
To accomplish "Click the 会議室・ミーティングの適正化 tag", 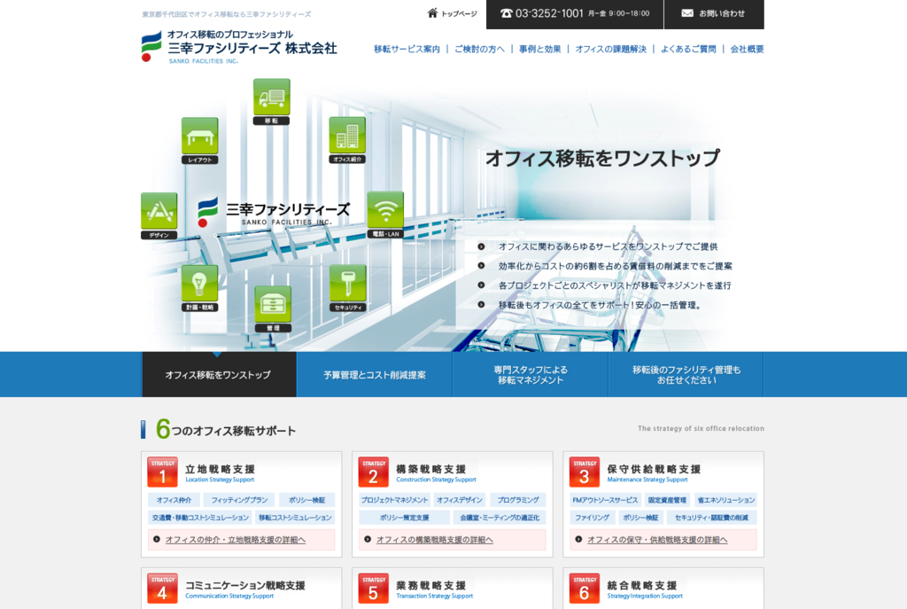I will tap(500, 518).
